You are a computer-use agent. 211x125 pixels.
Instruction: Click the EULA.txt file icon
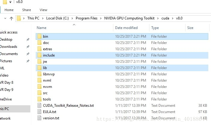(39, 112)
